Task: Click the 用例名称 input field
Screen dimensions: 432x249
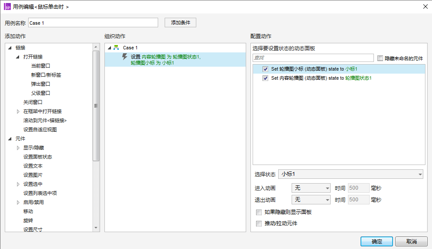Action: 93,23
